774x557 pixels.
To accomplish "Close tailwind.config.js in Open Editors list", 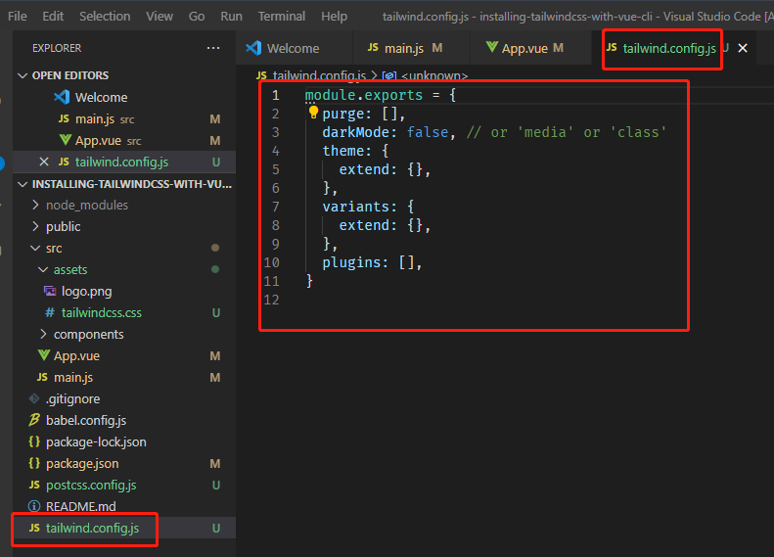I will pos(44,162).
